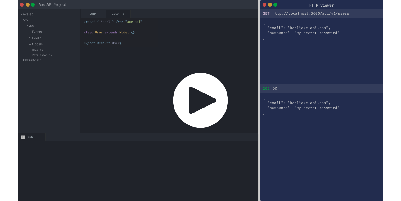The image size is (401, 201).
Task: Click the terminal icon beside zsh
Action: click(23, 137)
